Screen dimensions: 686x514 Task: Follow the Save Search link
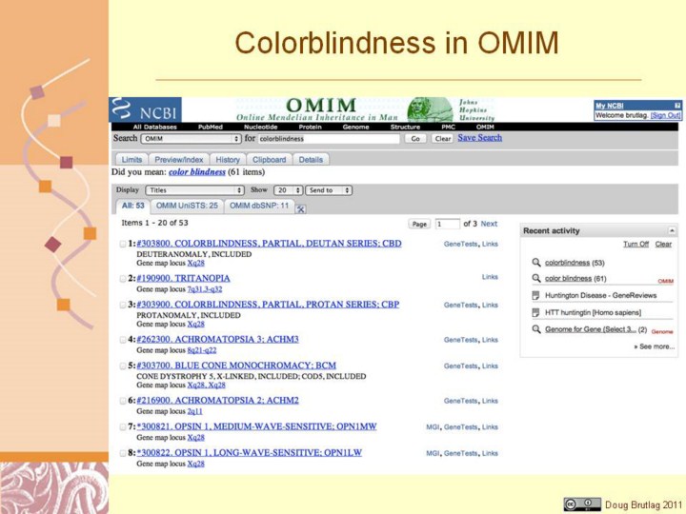click(479, 138)
